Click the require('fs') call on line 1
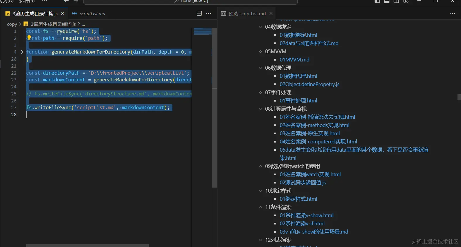 point(75,31)
